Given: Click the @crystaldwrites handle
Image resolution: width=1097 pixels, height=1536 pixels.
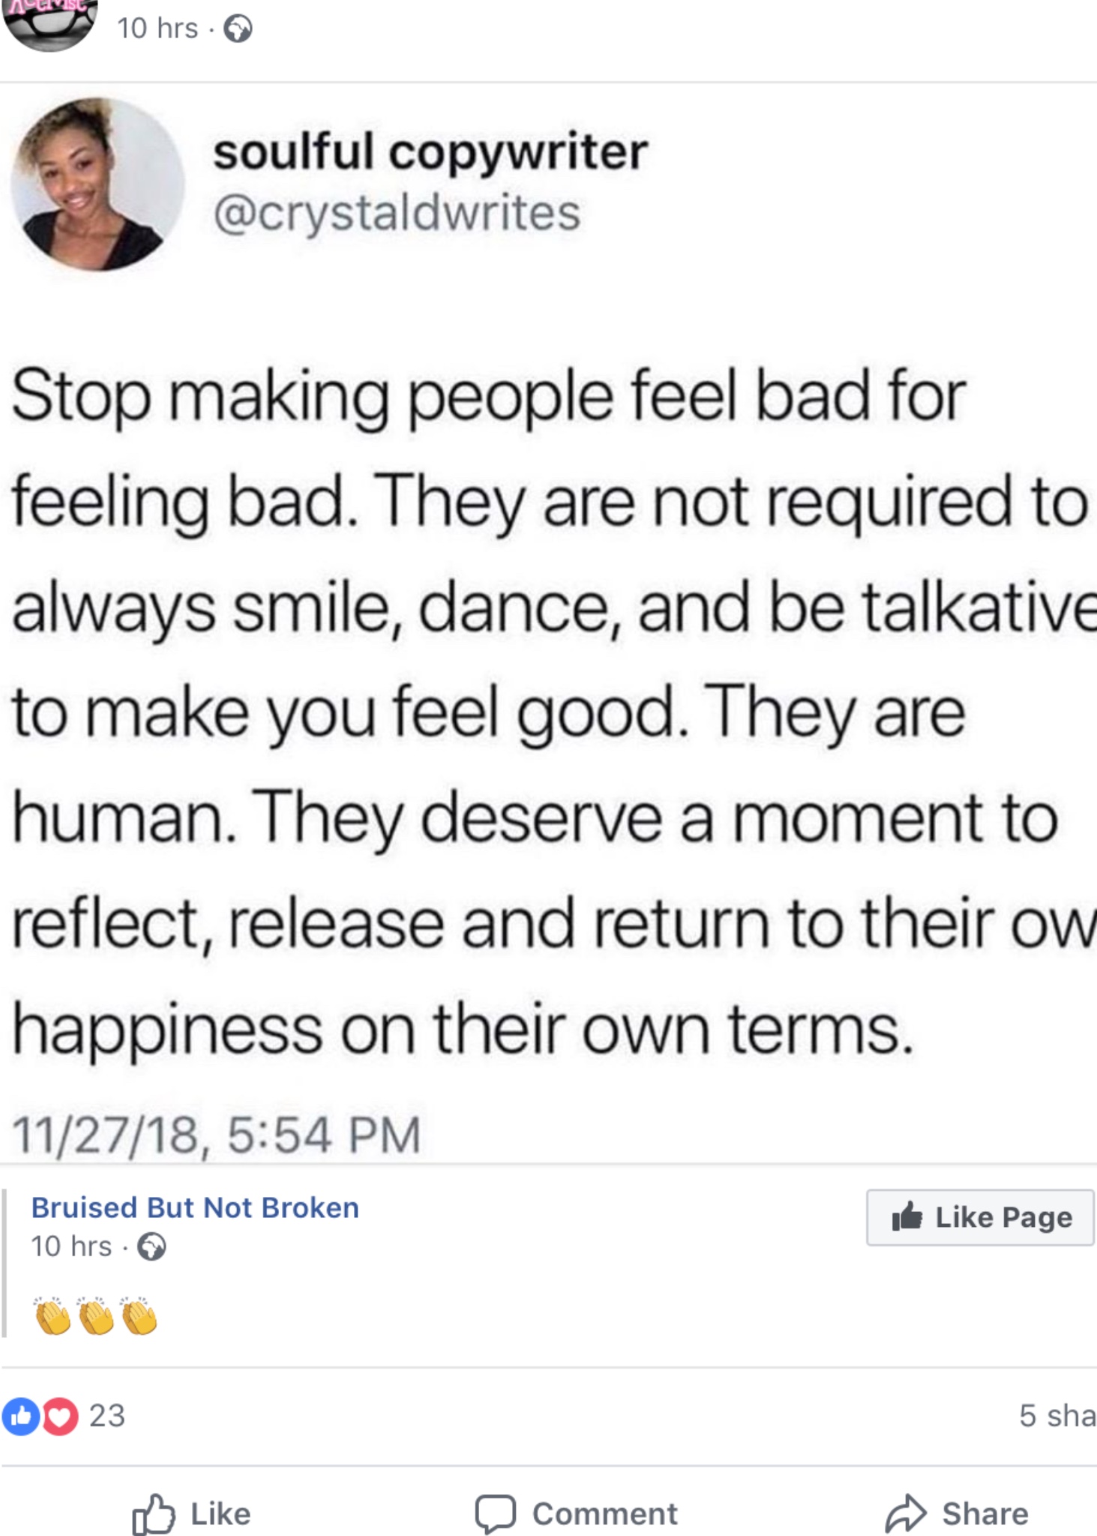Looking at the screenshot, I should [397, 213].
